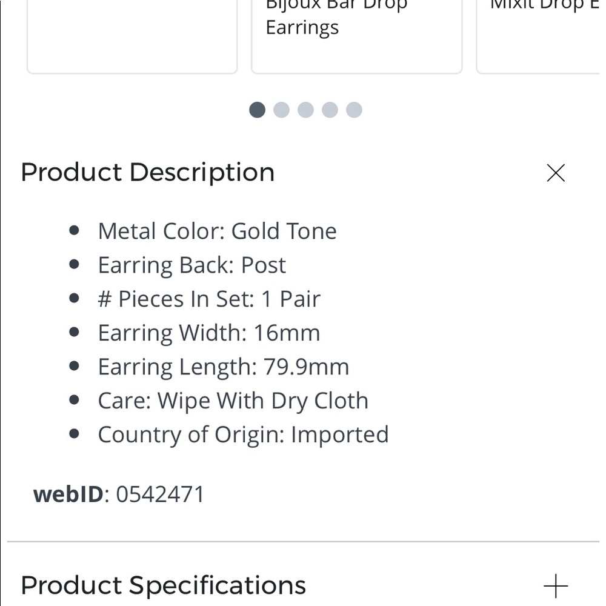Select the Mixit product card

pyautogui.click(x=542, y=38)
